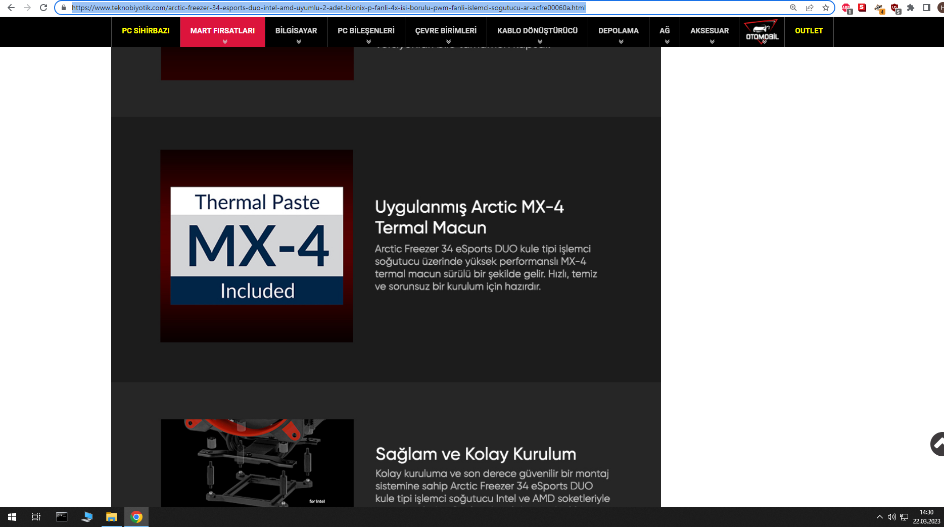Select the page URL in the address bar
The height and width of the screenshot is (527, 944).
(x=328, y=8)
